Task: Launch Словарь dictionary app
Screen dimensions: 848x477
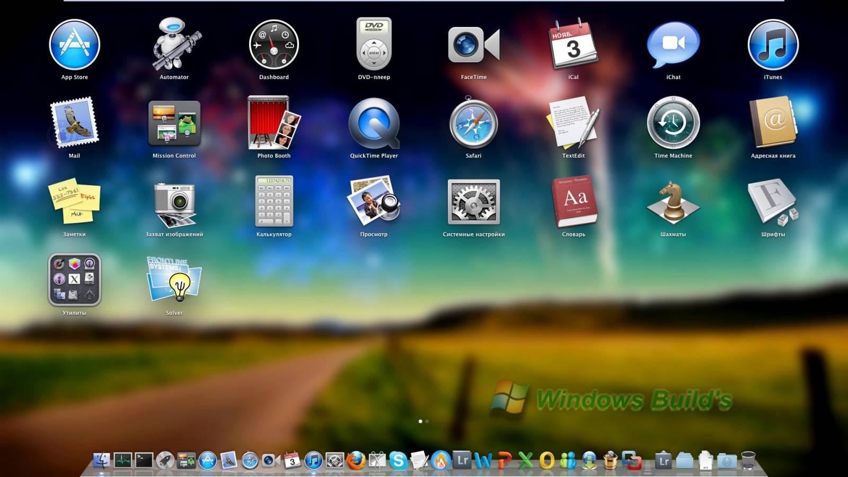Action: tap(573, 202)
